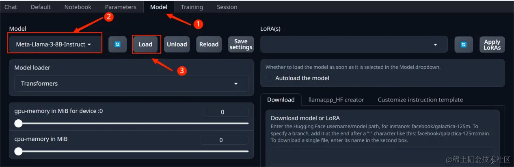The height and width of the screenshot is (167, 514).
Task: Click the Unload button
Action: click(x=177, y=44)
